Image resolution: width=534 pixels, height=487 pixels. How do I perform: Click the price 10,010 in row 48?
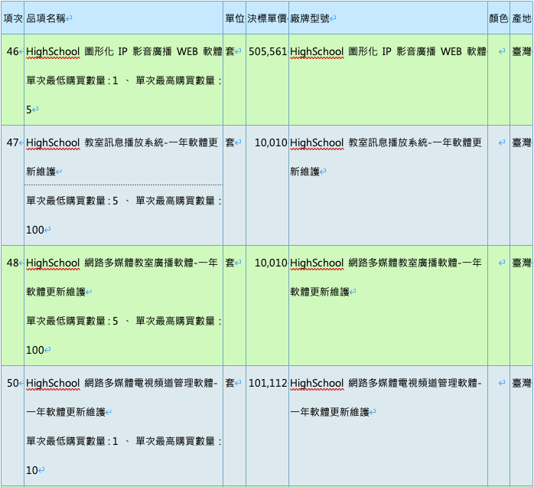coord(271,263)
